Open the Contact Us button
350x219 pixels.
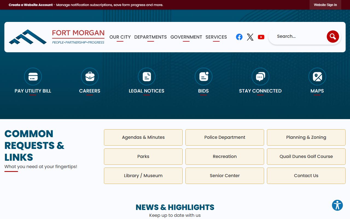click(x=306, y=176)
